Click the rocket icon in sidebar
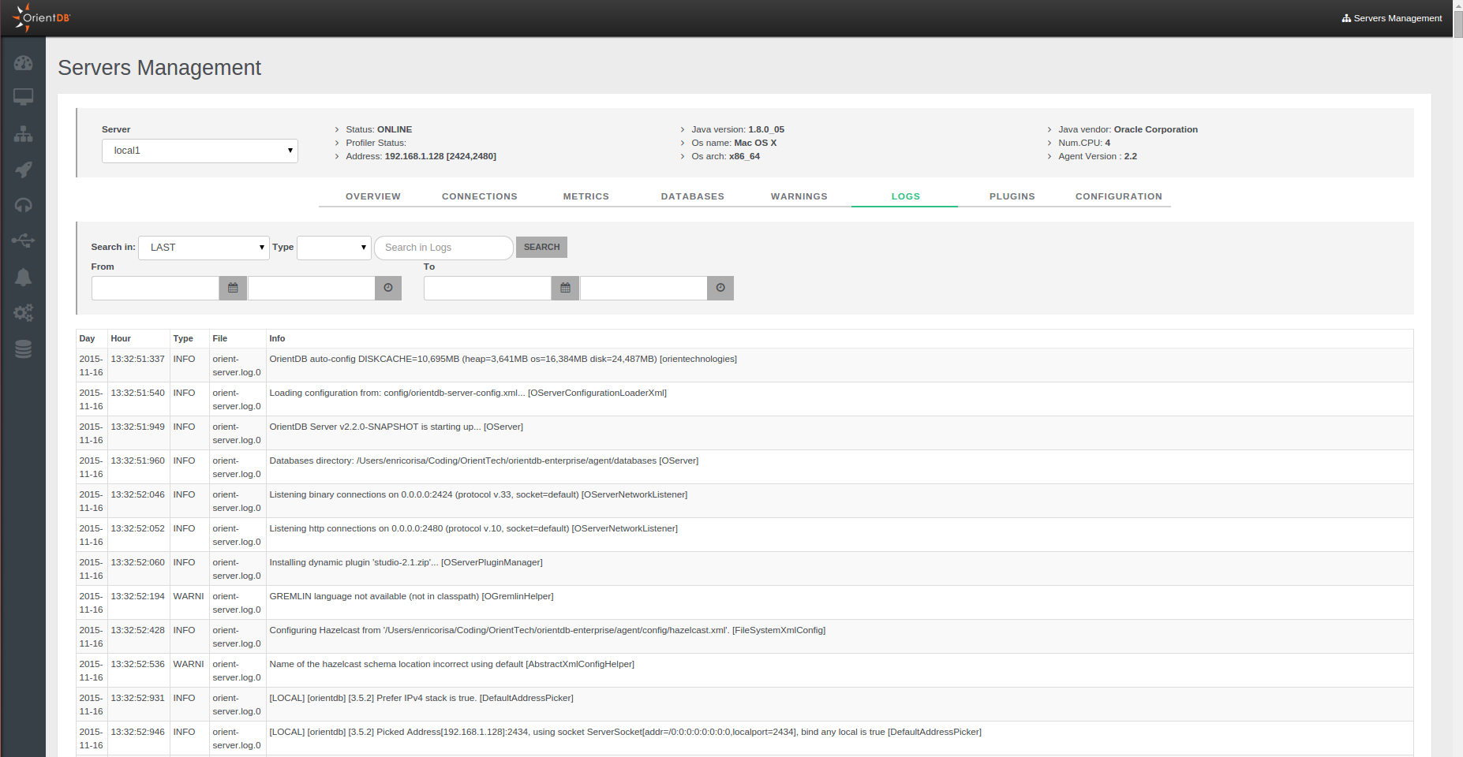The height and width of the screenshot is (757, 1463). [23, 170]
